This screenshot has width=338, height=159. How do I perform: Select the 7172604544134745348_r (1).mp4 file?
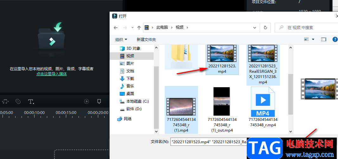point(181,110)
